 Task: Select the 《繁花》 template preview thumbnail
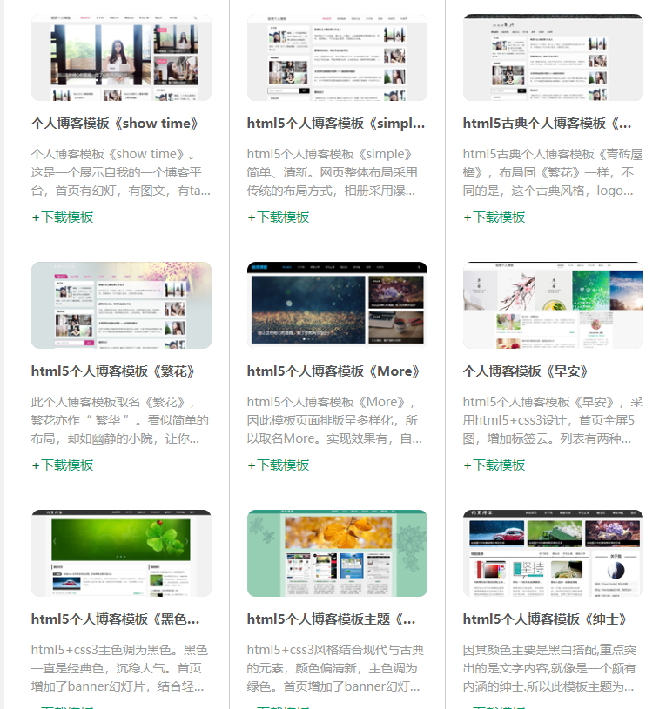[x=121, y=305]
